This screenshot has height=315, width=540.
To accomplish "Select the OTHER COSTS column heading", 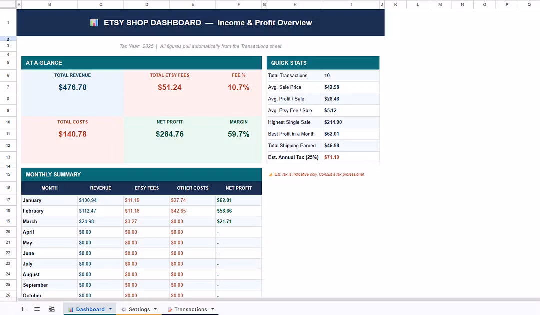I will point(193,188).
